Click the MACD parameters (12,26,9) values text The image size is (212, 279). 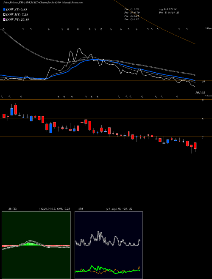click(54, 209)
